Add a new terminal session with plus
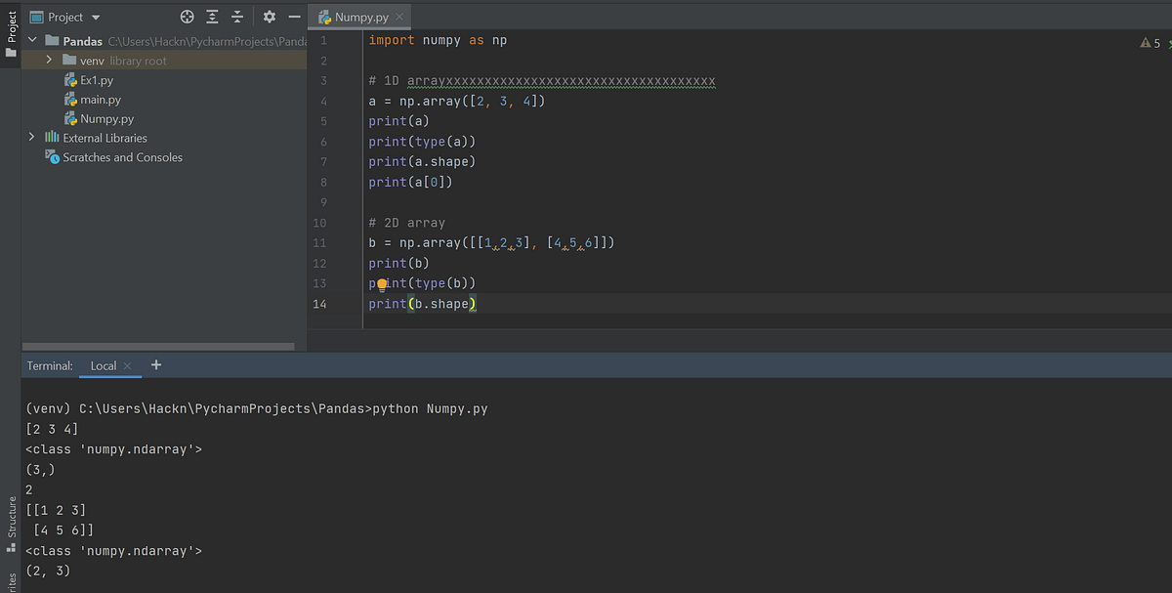This screenshot has height=593, width=1172. [x=156, y=365]
